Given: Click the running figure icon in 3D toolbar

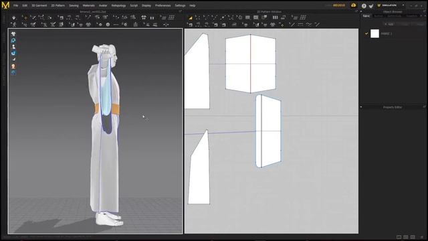Looking at the screenshot, I should click(x=13, y=25).
